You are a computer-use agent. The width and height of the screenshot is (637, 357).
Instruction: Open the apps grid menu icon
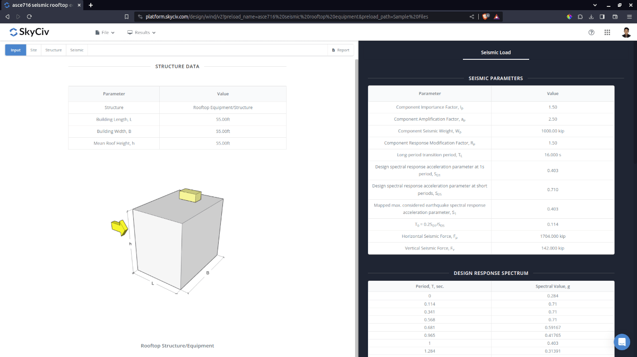(x=607, y=32)
